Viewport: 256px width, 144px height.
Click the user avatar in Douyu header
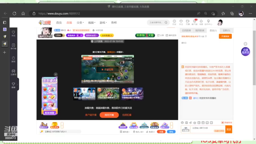pos(220,22)
